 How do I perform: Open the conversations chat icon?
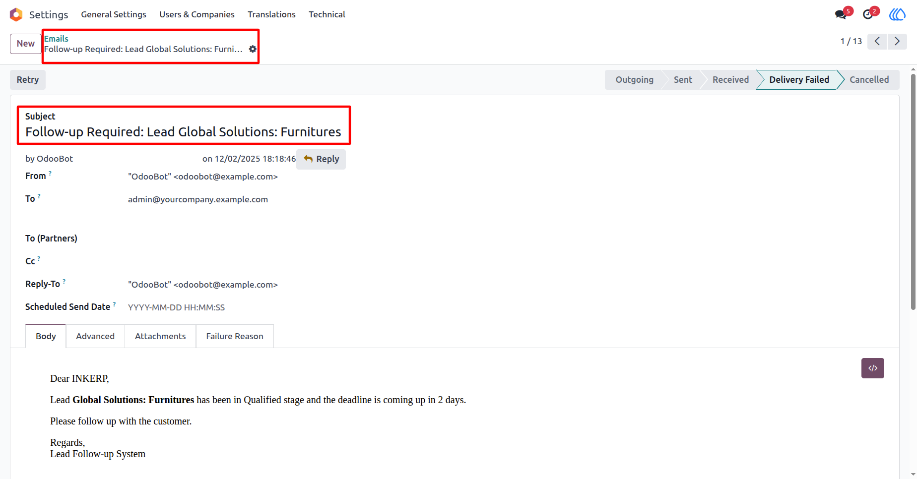(x=841, y=14)
